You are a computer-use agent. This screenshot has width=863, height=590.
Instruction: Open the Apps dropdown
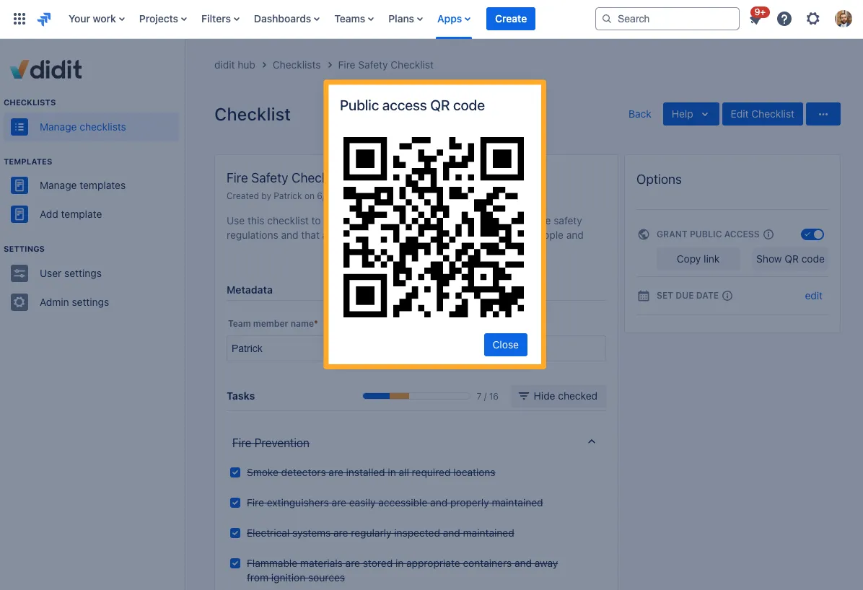tap(454, 19)
